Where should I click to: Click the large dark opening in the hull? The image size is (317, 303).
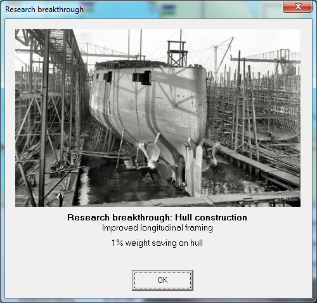(142, 77)
